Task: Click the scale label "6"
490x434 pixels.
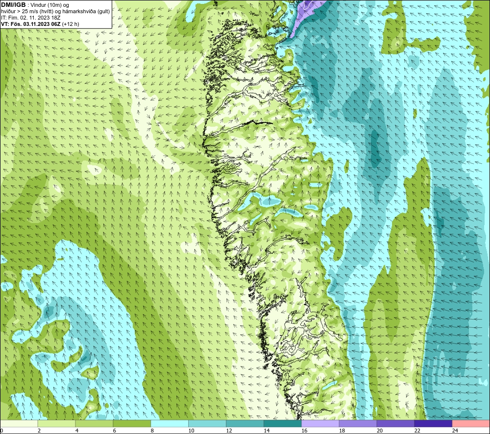Action: click(x=114, y=431)
